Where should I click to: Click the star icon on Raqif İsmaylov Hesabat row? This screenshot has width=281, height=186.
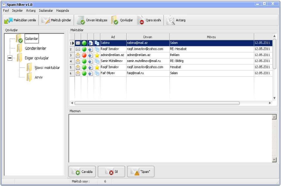(x=97, y=67)
